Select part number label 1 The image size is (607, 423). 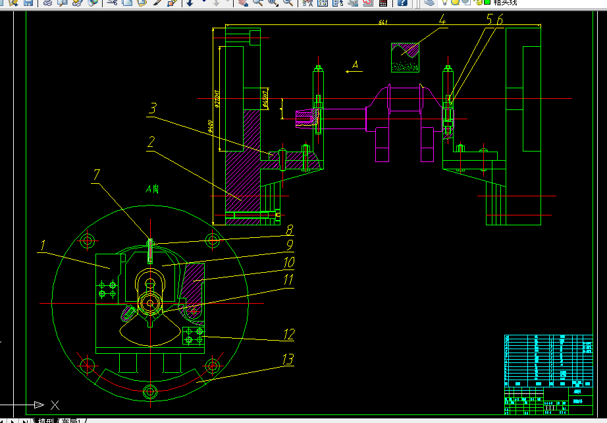(x=43, y=245)
